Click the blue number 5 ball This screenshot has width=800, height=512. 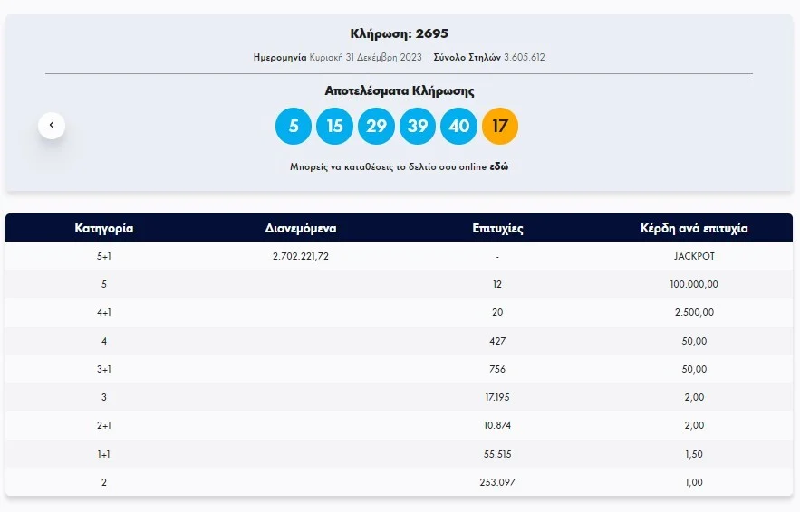294,126
